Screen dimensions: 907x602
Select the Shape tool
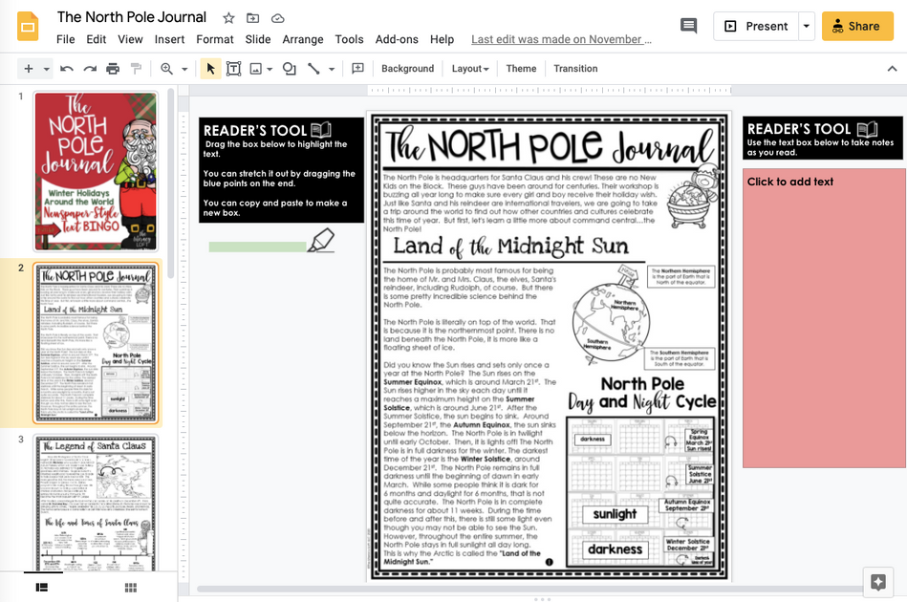pyautogui.click(x=288, y=68)
